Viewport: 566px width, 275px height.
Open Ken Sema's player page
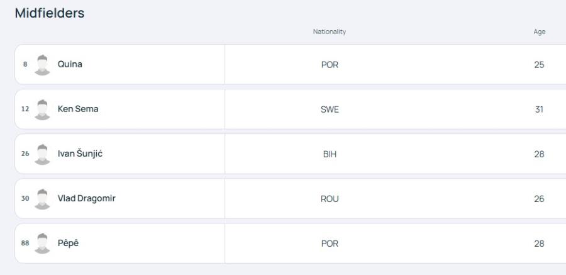coord(78,109)
